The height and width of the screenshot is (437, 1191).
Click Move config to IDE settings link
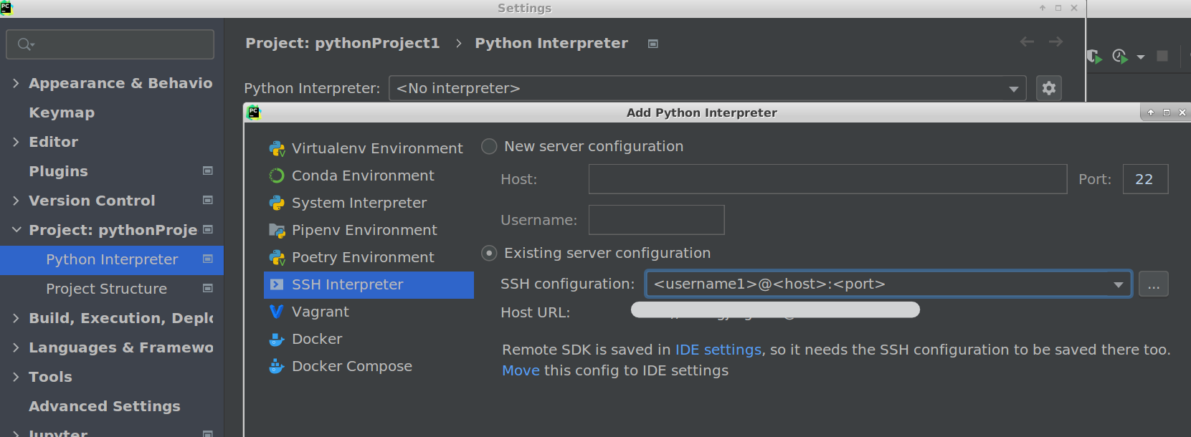[521, 370]
